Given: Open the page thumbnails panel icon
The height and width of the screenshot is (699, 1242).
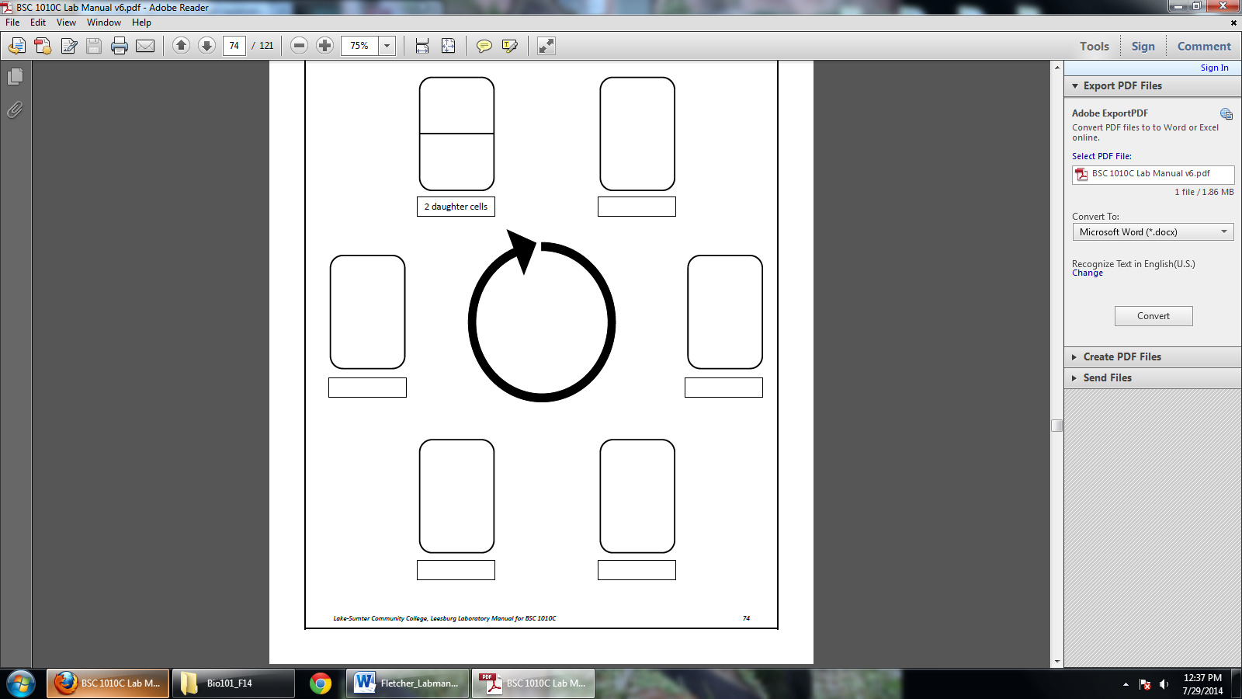Looking at the screenshot, I should [15, 76].
